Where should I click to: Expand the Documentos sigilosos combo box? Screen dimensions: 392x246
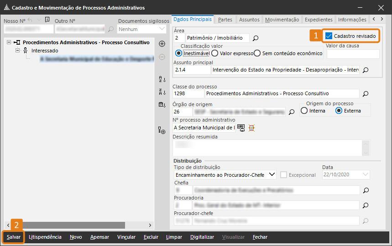pyautogui.click(x=162, y=29)
